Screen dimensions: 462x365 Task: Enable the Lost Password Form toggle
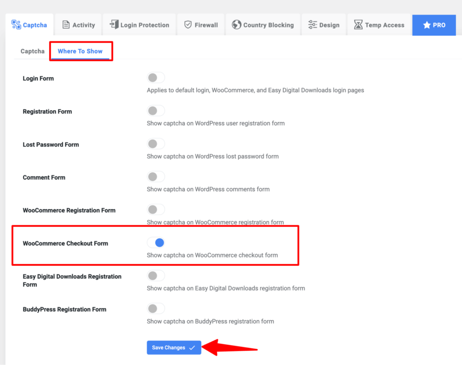pyautogui.click(x=156, y=143)
